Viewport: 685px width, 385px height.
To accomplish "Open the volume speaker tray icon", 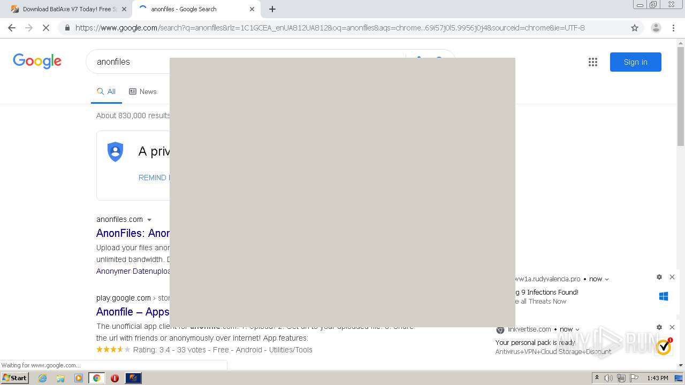I will coord(608,378).
